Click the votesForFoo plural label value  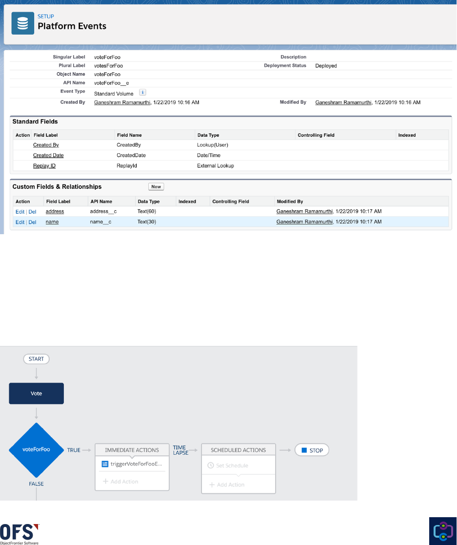pyautogui.click(x=108, y=66)
